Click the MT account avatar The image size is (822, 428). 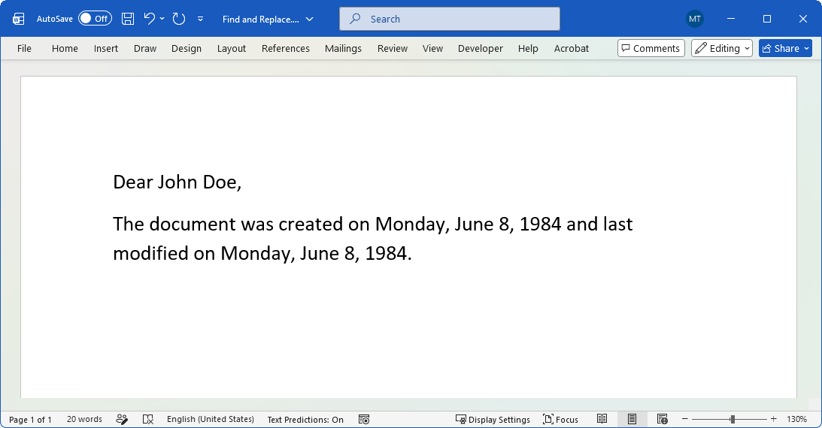pos(695,19)
